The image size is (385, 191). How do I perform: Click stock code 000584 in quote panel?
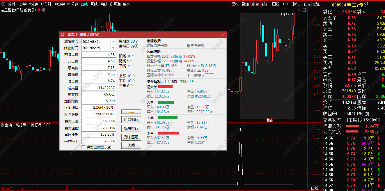click(x=339, y=5)
